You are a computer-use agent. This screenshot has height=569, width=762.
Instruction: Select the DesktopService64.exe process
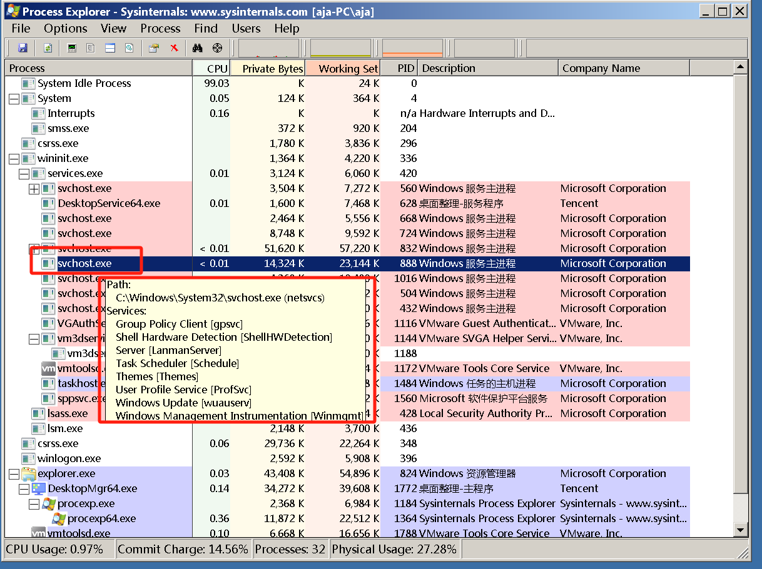[x=347, y=203]
